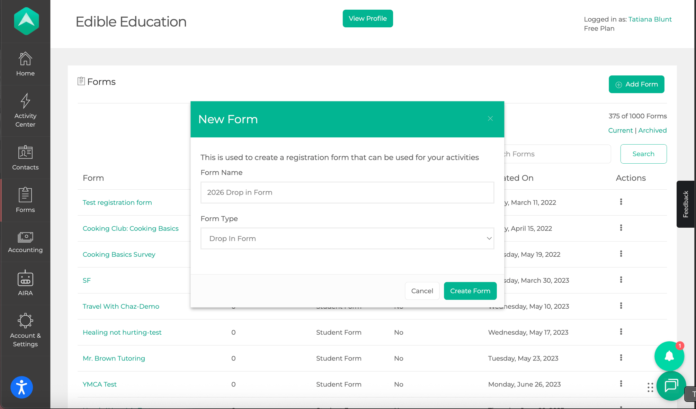Expand the Form Type dropdown
The width and height of the screenshot is (696, 409).
(347, 238)
